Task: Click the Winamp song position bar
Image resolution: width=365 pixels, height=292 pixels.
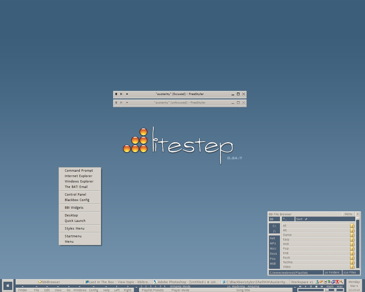Action: (311, 290)
